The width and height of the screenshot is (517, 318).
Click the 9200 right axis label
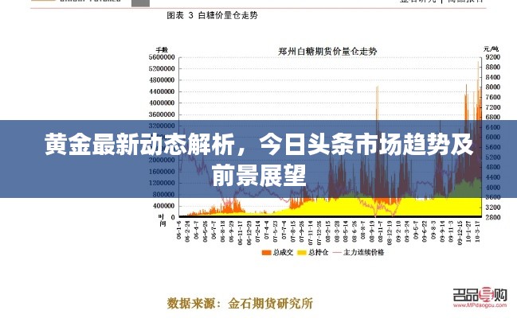[492, 57]
